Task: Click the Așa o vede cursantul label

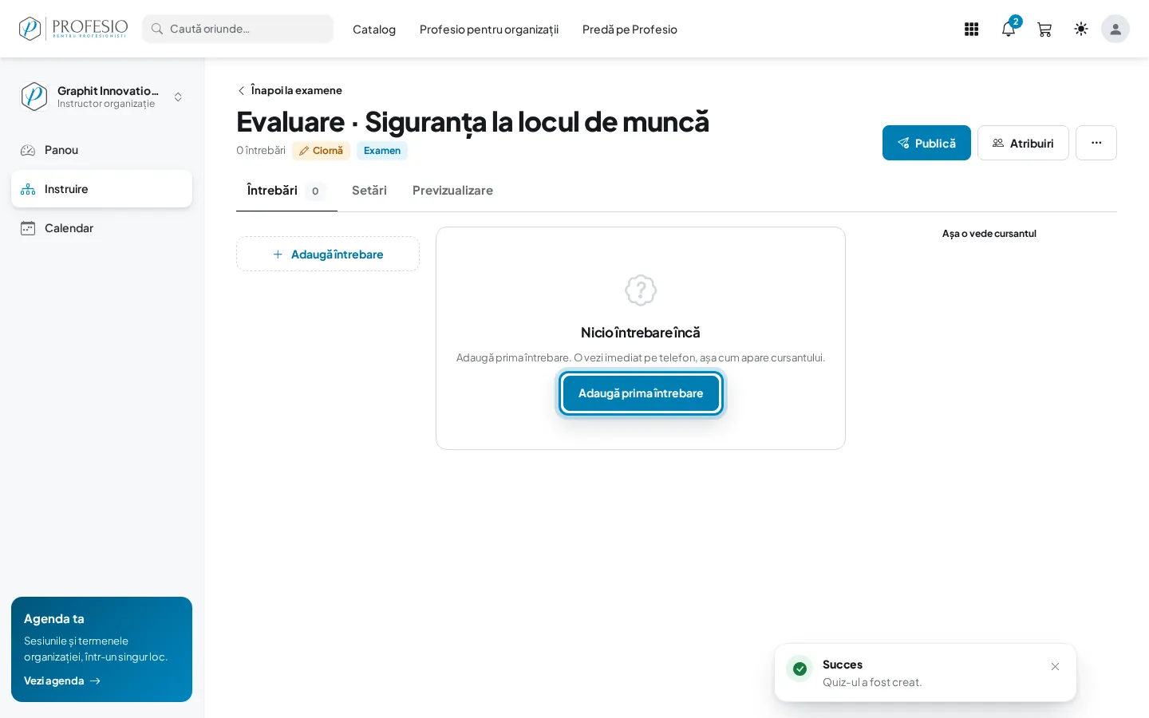Action: [x=989, y=234]
